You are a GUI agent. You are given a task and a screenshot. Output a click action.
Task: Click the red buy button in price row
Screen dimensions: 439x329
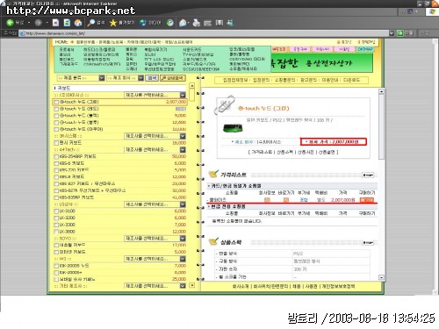pyautogui.click(x=367, y=200)
